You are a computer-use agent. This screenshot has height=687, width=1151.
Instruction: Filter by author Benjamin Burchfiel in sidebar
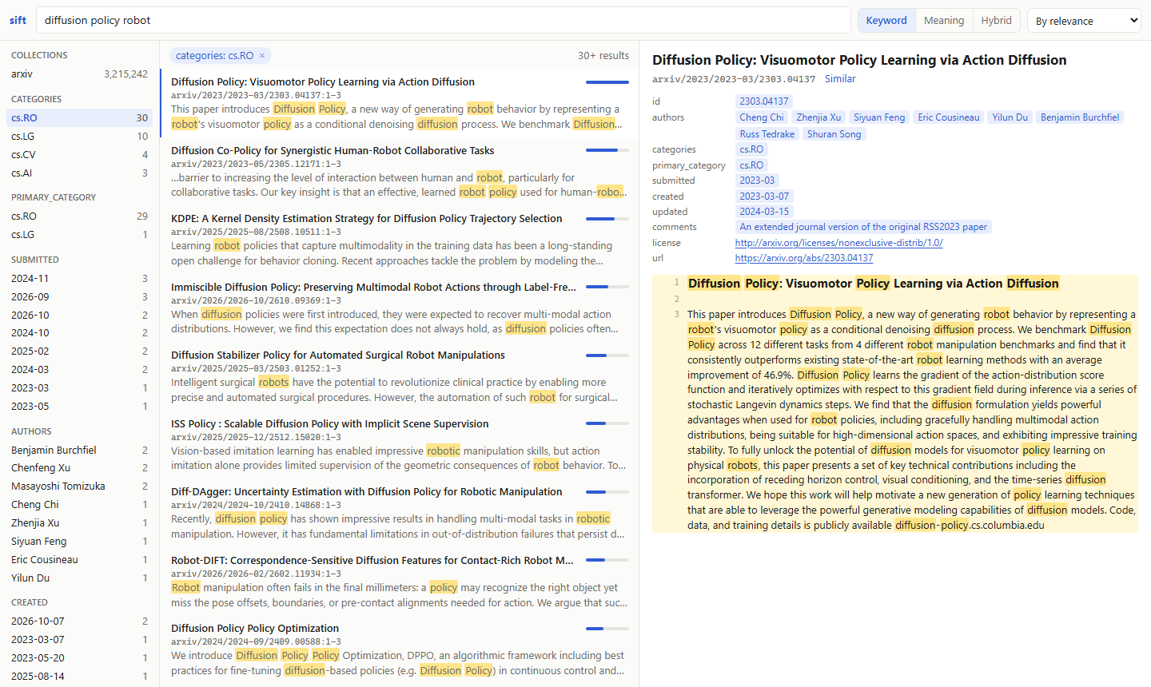pyautogui.click(x=79, y=451)
